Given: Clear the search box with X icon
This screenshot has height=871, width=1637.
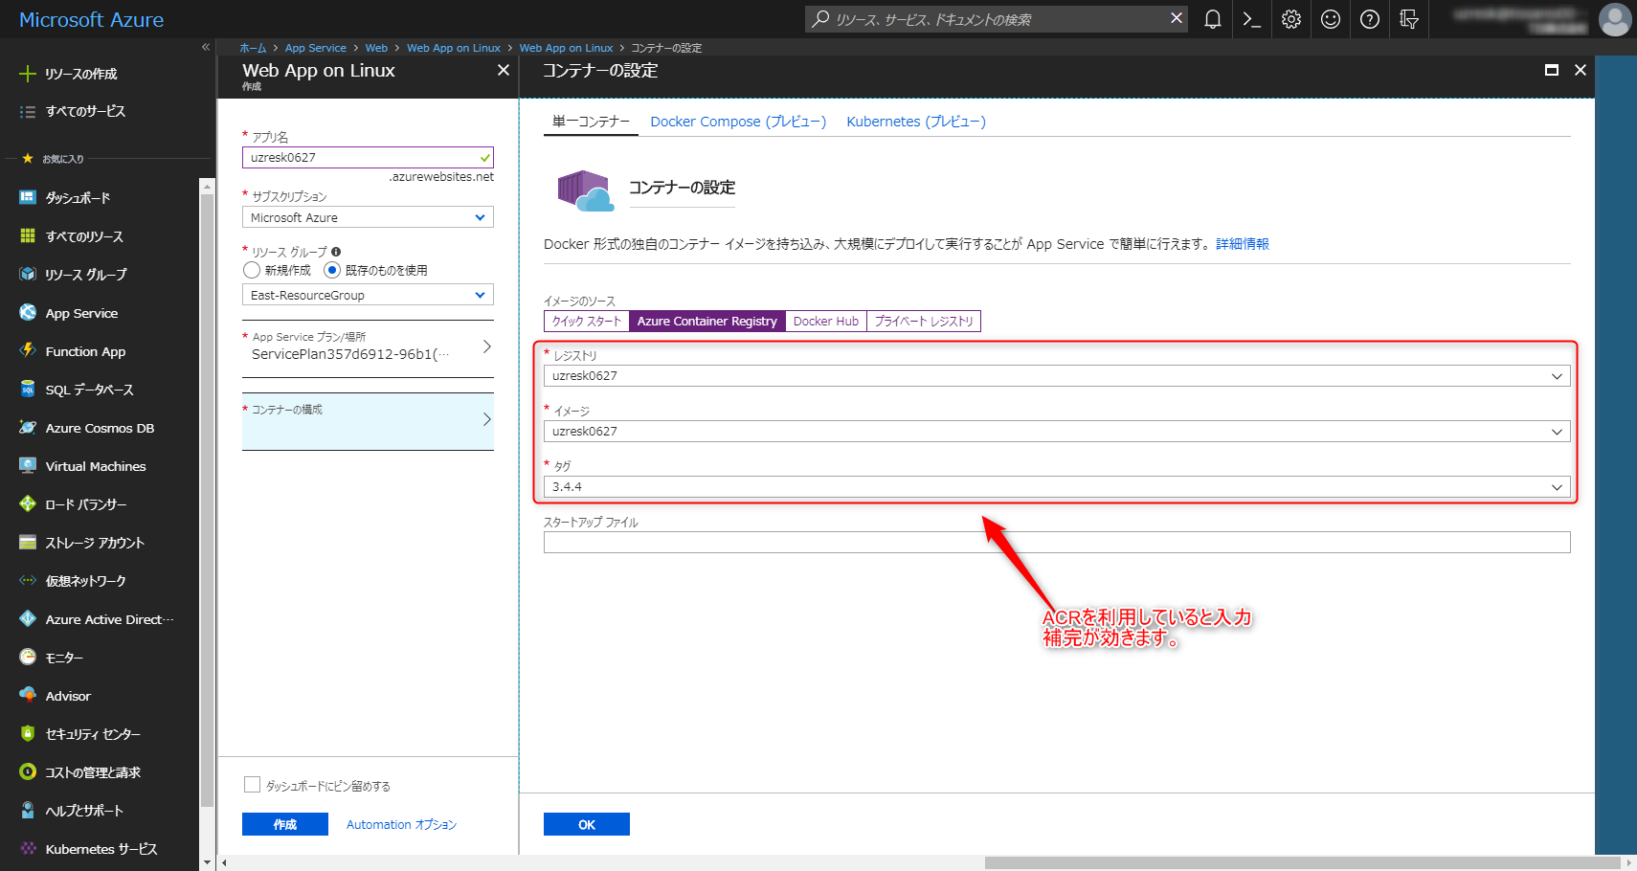Looking at the screenshot, I should click(1177, 18).
